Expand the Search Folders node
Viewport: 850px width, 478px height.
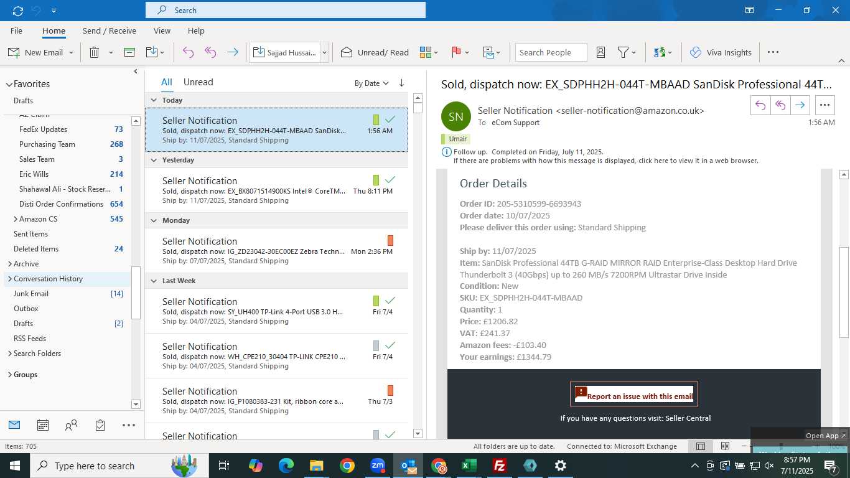click(x=9, y=354)
